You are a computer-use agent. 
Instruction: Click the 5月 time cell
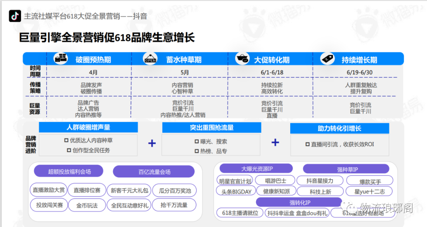(x=185, y=72)
